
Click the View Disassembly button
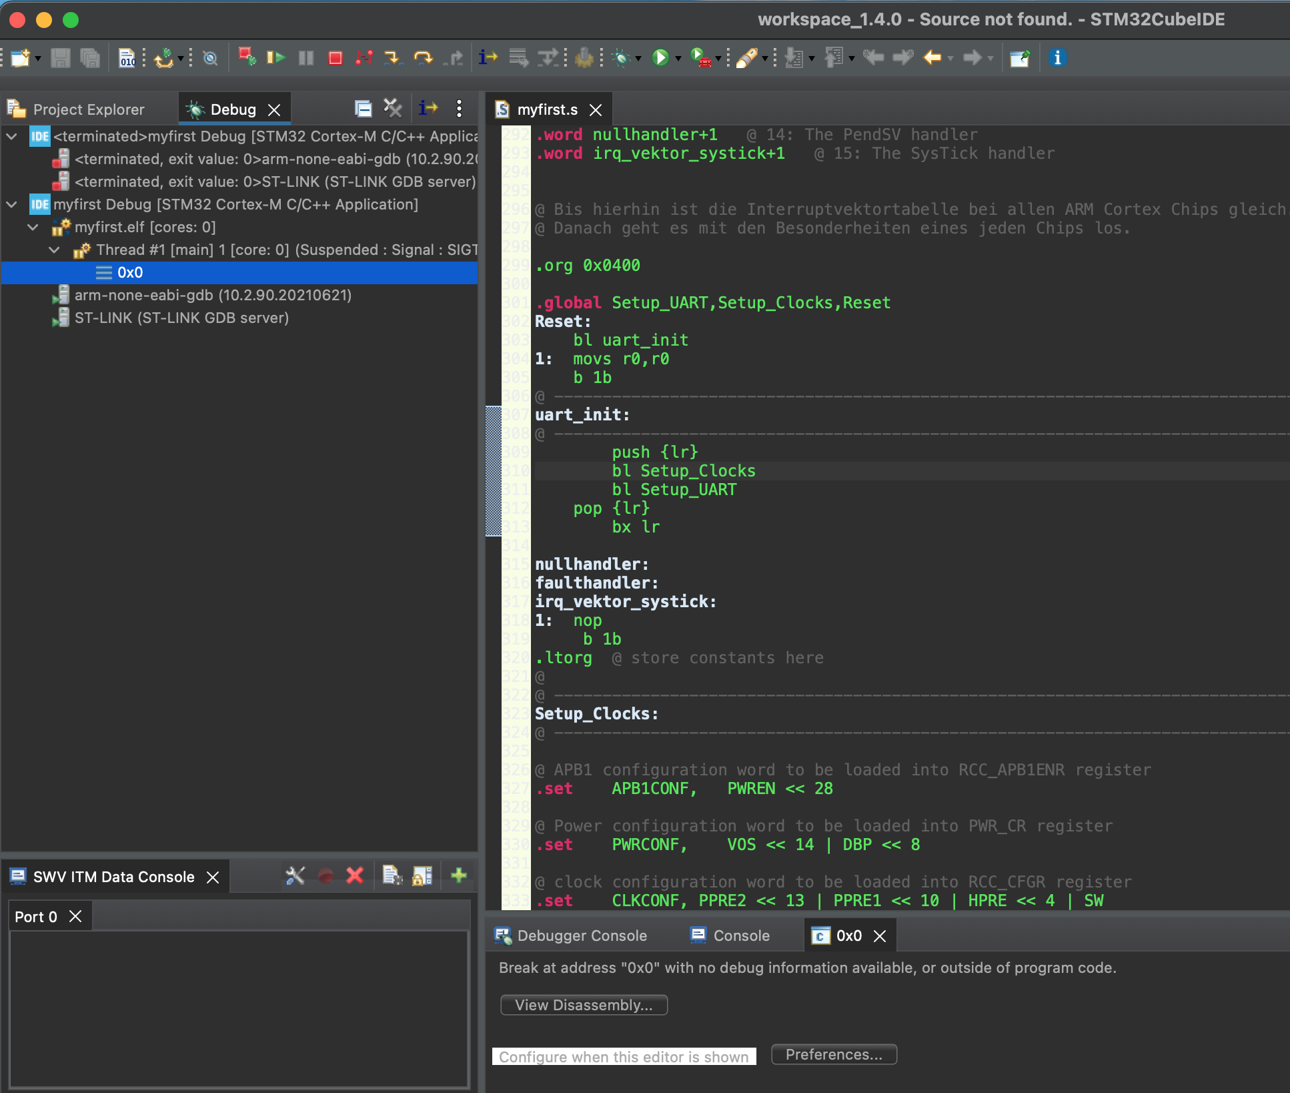[584, 1005]
